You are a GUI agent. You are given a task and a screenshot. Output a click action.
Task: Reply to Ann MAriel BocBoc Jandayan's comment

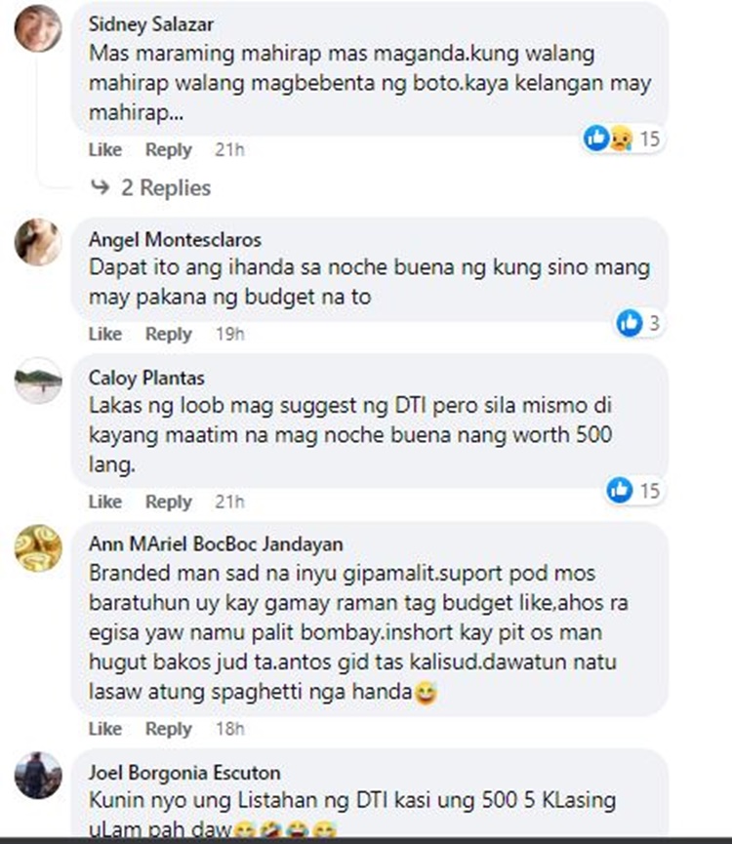click(x=169, y=729)
